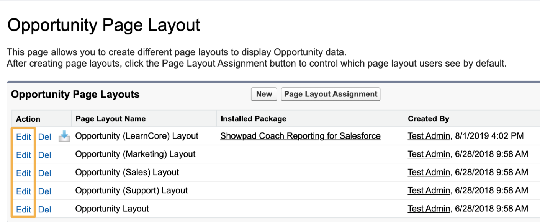
Task: Click the Page Layout Name column header
Action: tap(110, 119)
